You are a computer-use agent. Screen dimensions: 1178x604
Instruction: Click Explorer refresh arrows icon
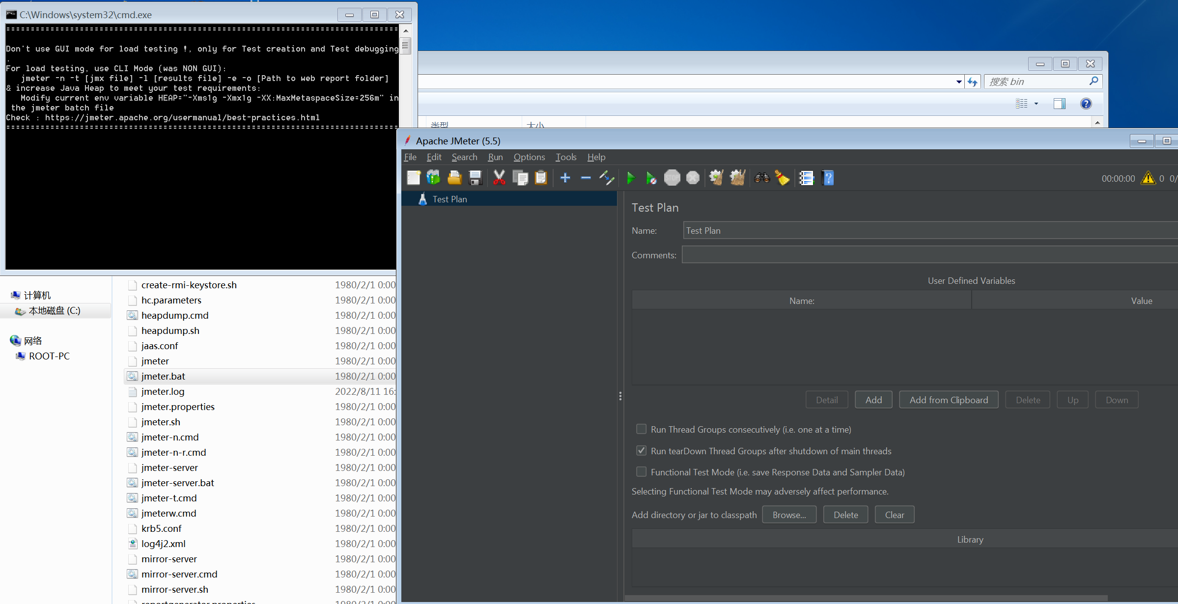(973, 82)
